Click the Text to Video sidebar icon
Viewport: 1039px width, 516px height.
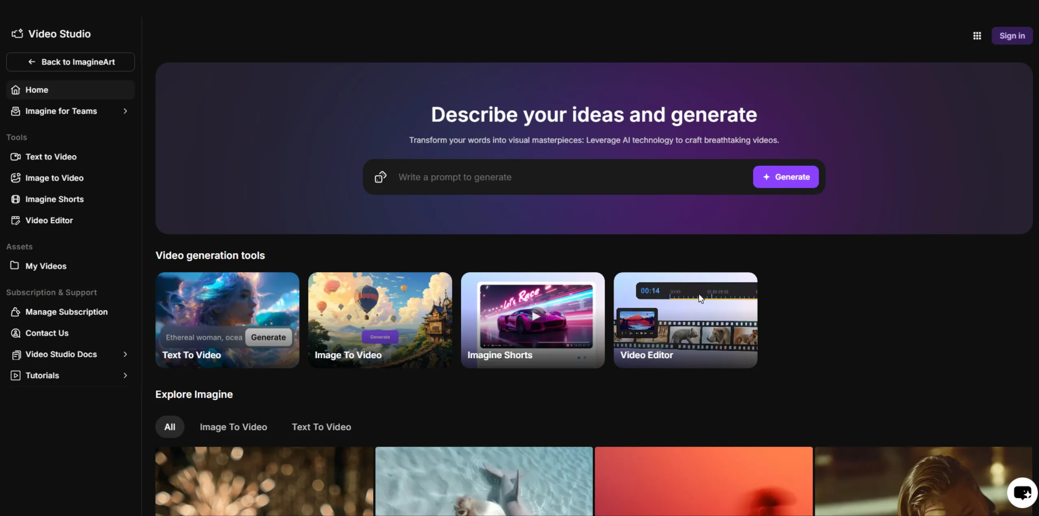[15, 157]
